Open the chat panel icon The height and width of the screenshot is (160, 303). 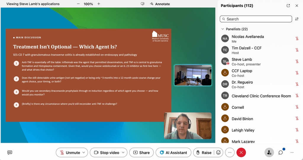click(x=281, y=153)
